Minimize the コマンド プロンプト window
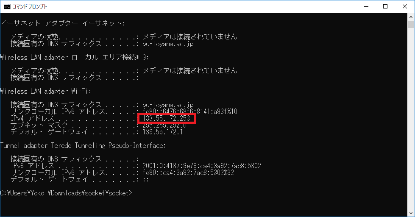Viewport: 415px width, 217px height. pos(365,7)
